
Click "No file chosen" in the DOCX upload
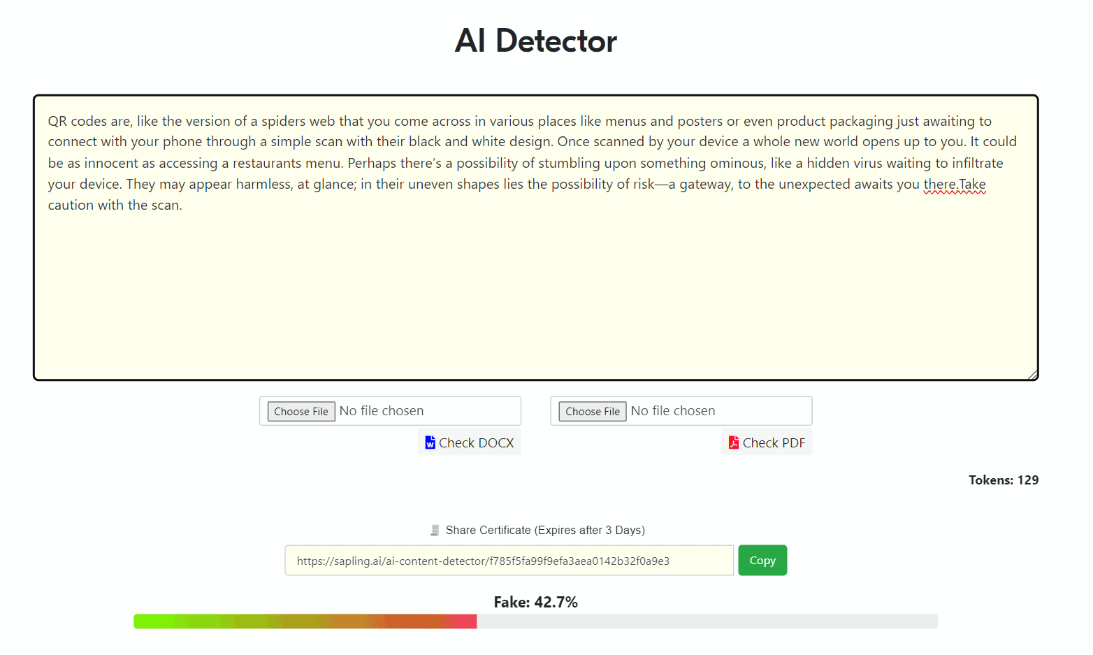[x=382, y=411]
